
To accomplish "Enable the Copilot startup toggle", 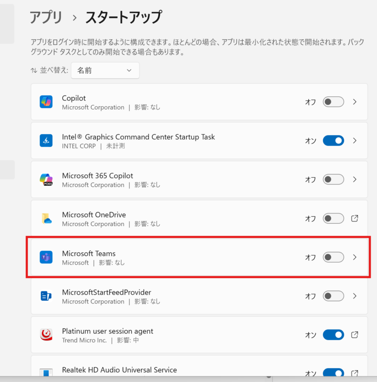I will pos(333,102).
